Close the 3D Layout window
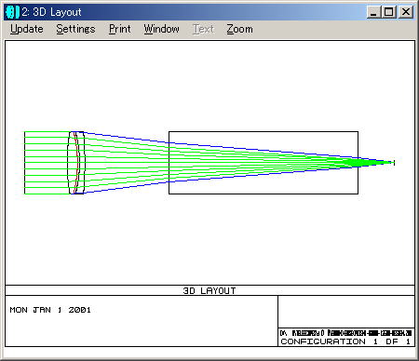 pos(406,12)
